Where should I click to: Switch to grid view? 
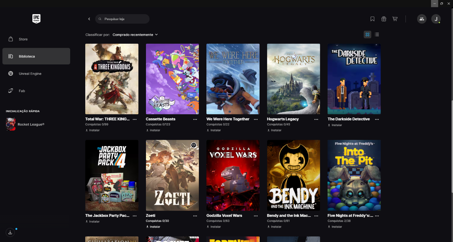pos(367,35)
